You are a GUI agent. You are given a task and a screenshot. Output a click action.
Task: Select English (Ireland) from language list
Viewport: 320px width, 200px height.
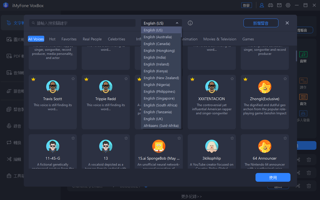click(x=161, y=64)
